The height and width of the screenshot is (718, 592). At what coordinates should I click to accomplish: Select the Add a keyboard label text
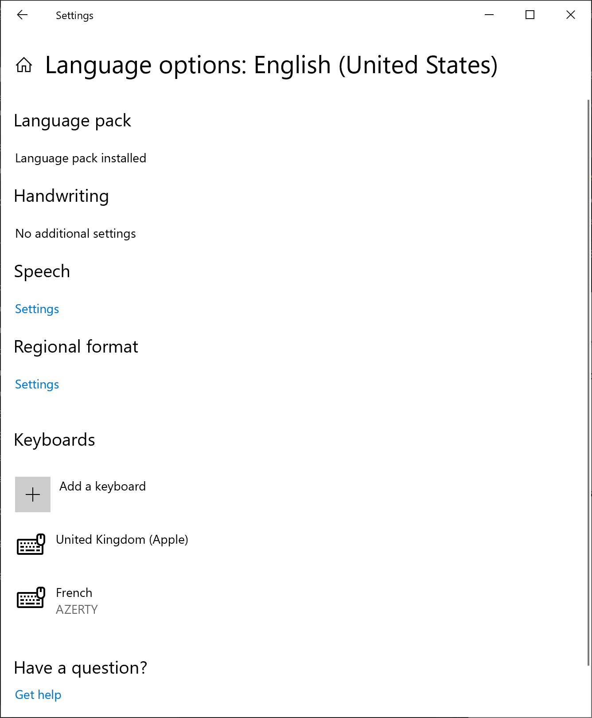pyautogui.click(x=102, y=486)
